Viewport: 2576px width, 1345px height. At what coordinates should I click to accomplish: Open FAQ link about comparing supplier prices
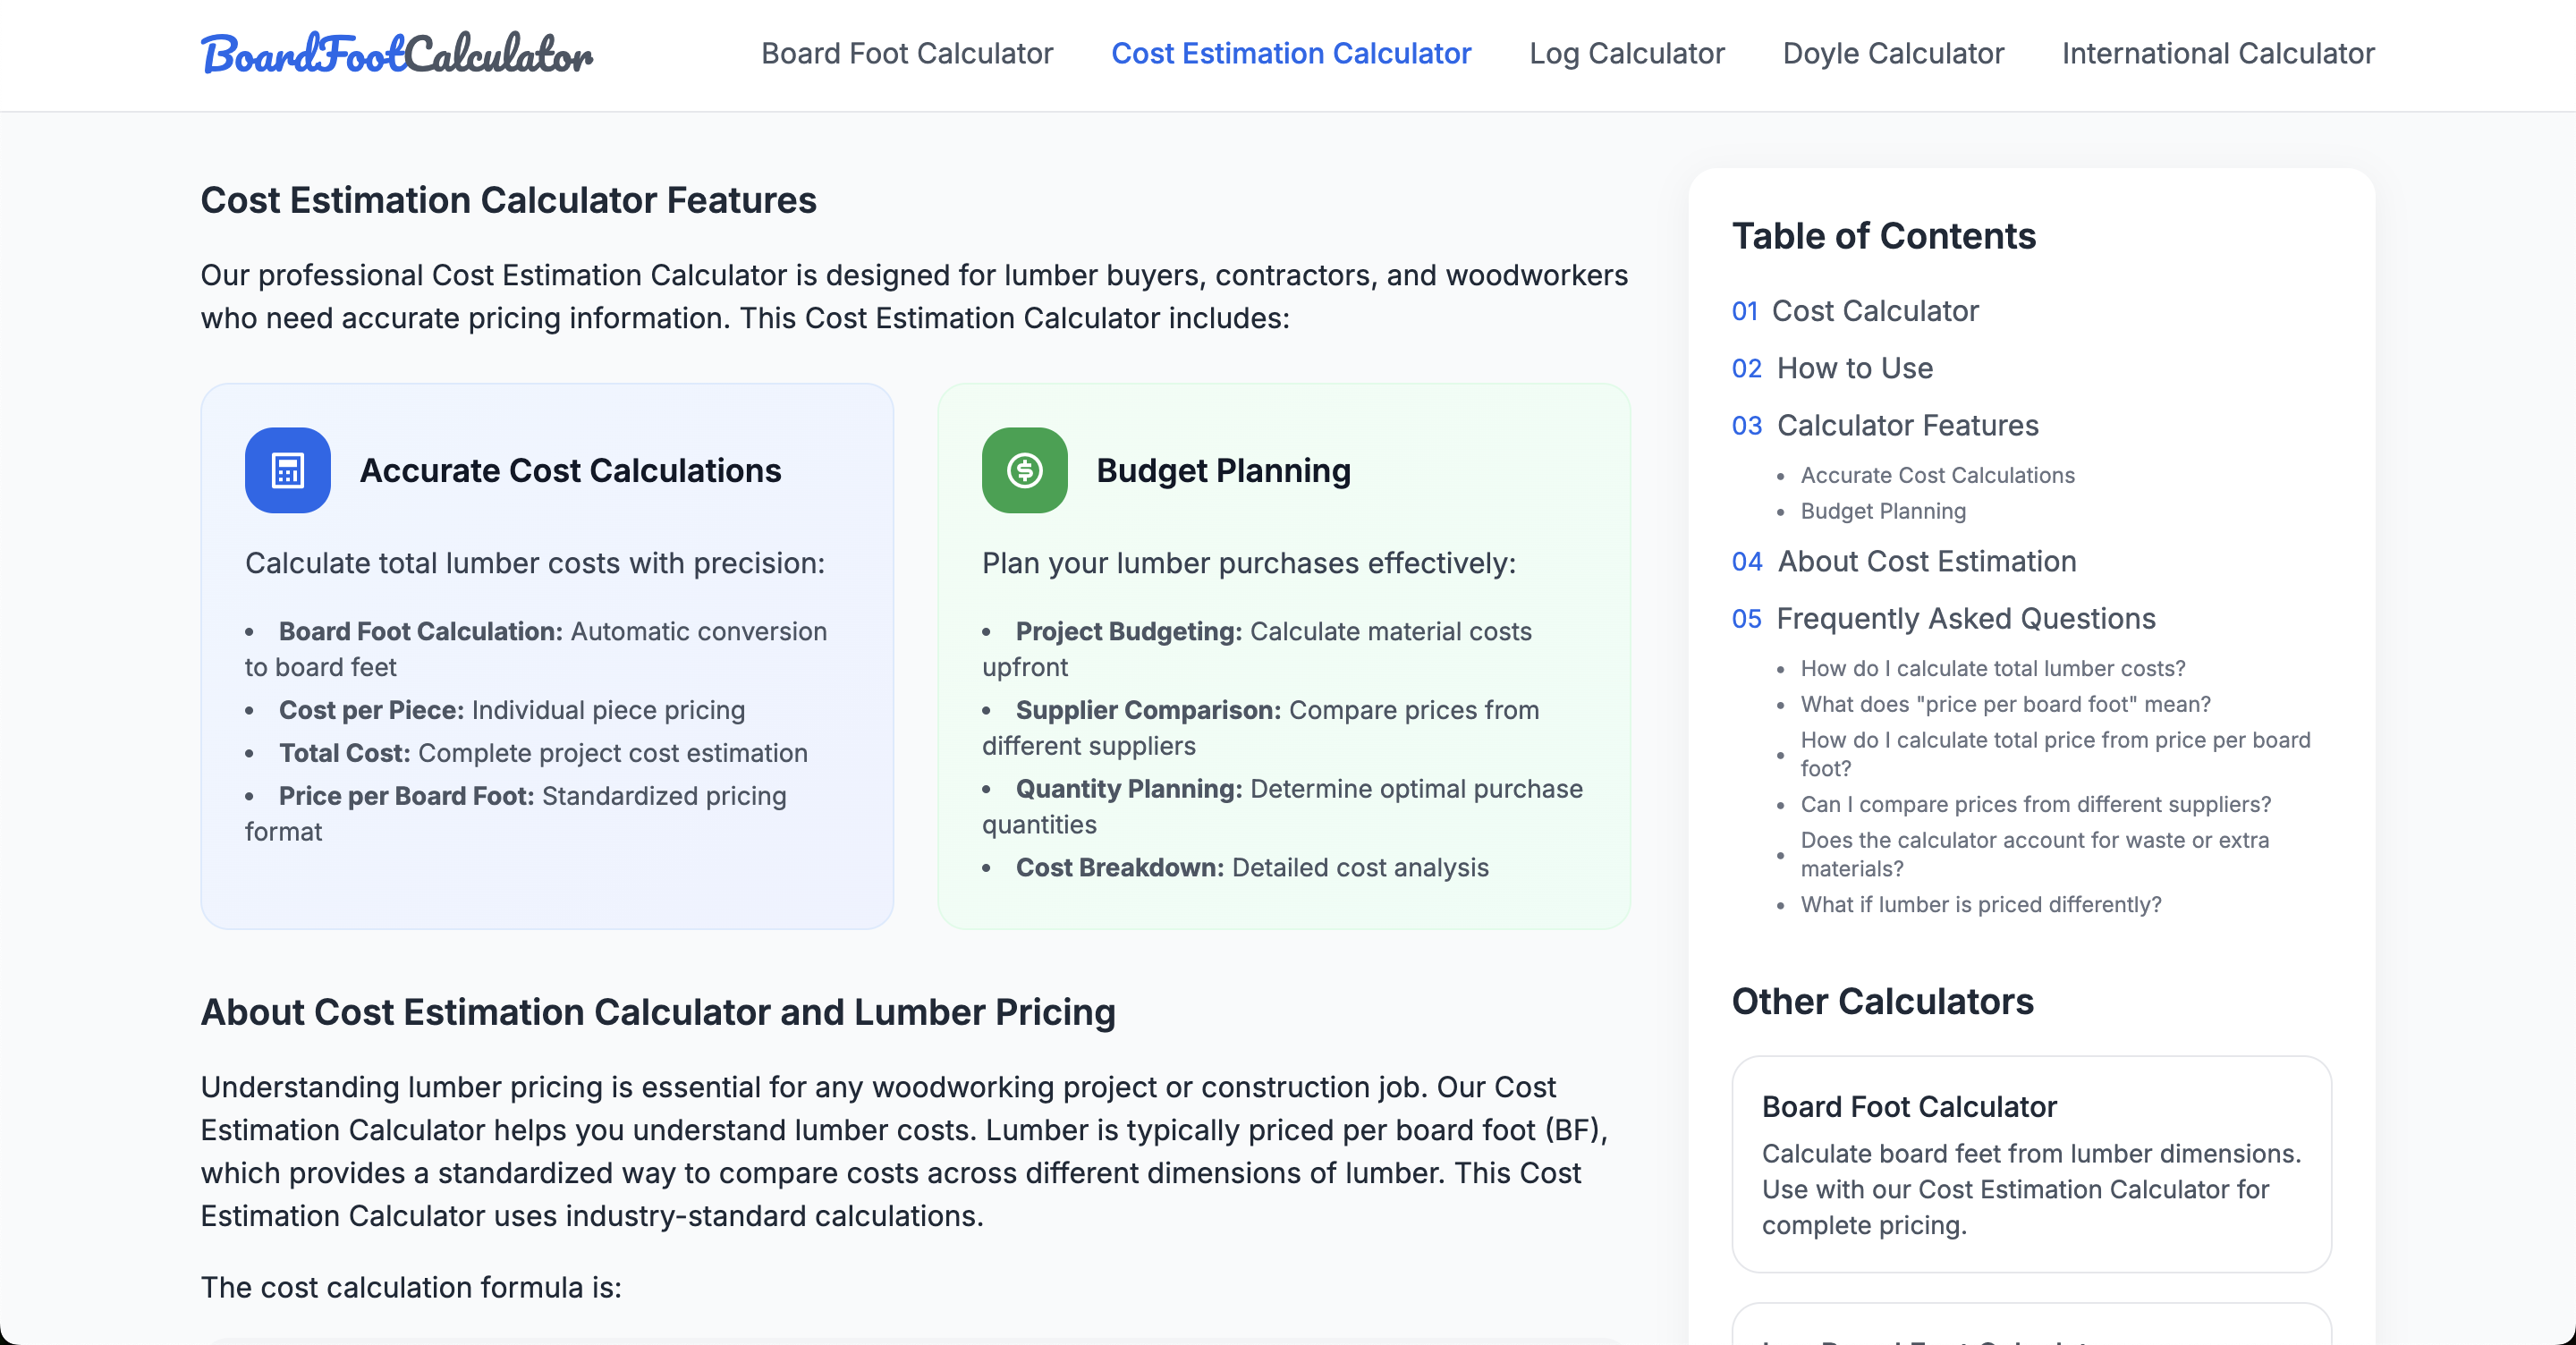[x=2035, y=804]
